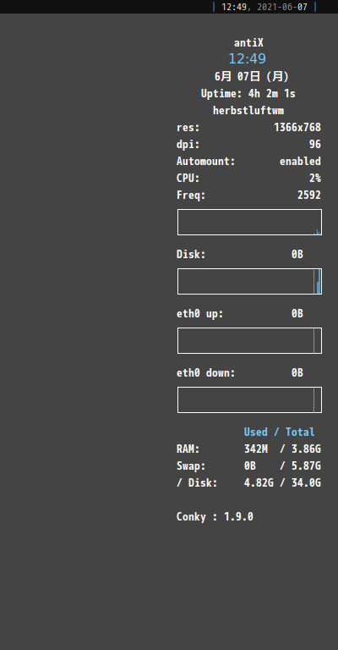Select the CPU: label
The height and width of the screenshot is (650, 338).
tap(188, 179)
